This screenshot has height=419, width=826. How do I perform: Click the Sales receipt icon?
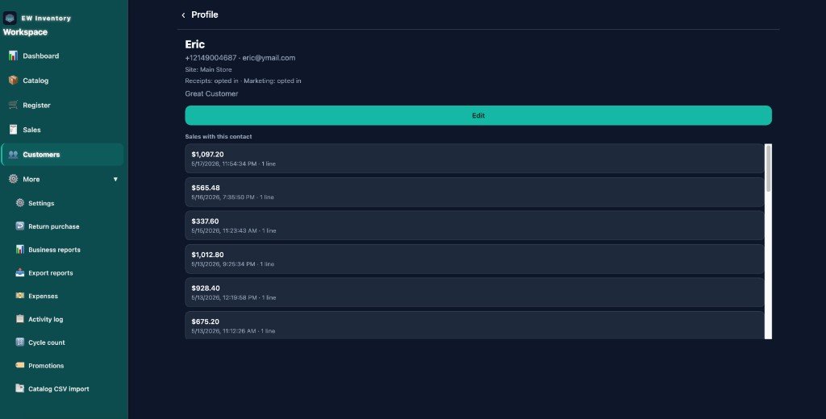pos(13,130)
